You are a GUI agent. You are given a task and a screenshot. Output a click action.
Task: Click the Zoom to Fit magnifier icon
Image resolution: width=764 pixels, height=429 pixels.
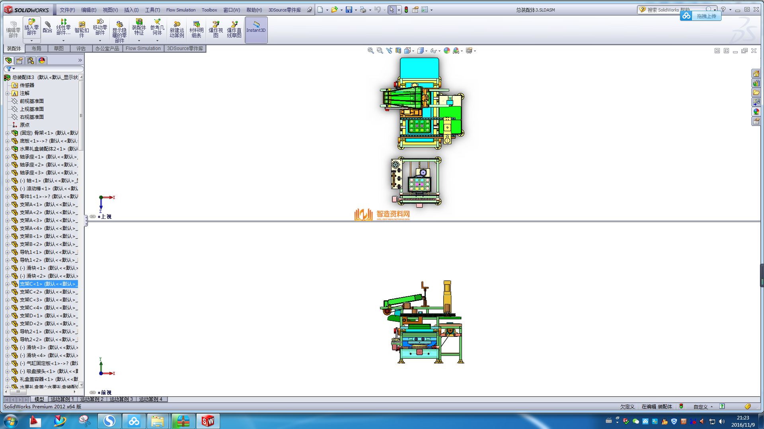pos(370,50)
